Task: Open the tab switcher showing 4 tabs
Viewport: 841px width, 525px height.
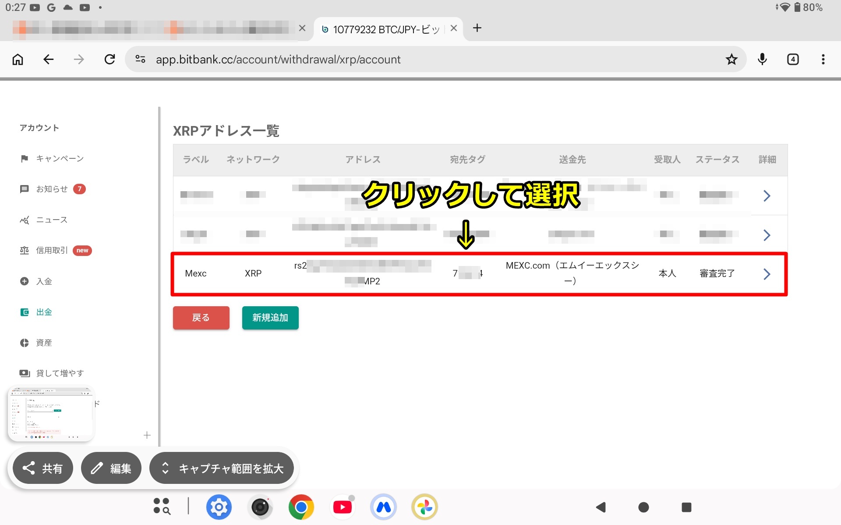Action: [x=793, y=59]
